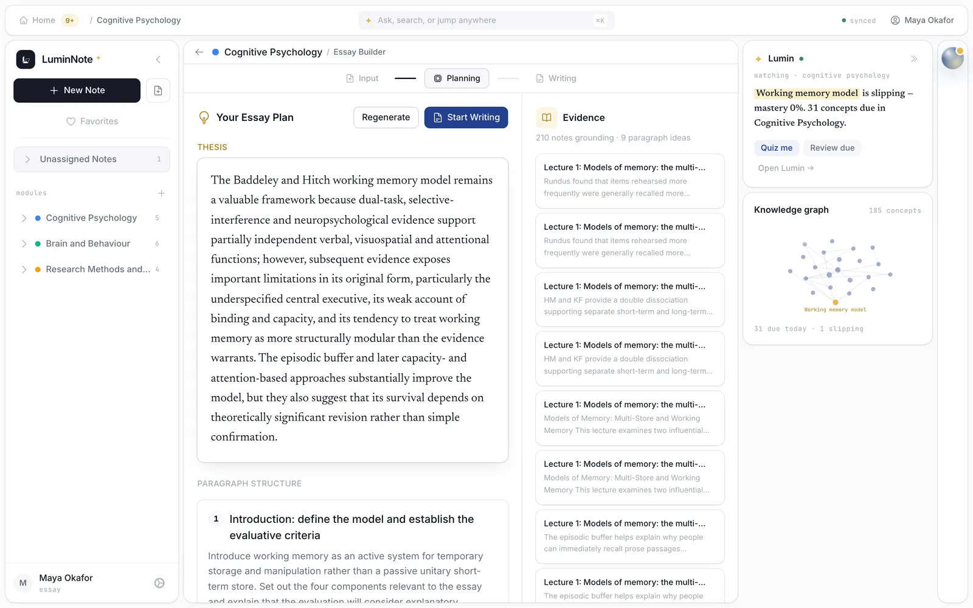Viewport: 973px width, 608px height.
Task: Click the ⌘K shortcut hint in search
Action: (x=600, y=21)
